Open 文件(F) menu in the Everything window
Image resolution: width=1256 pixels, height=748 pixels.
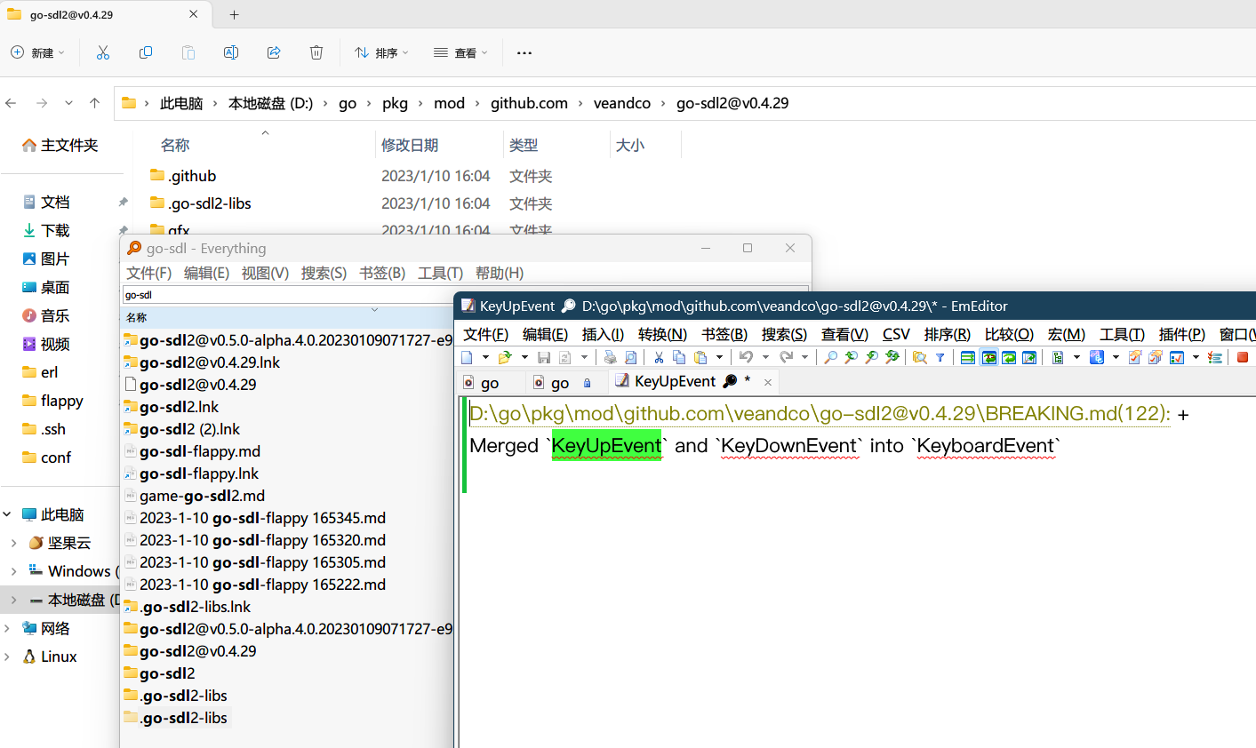(148, 273)
